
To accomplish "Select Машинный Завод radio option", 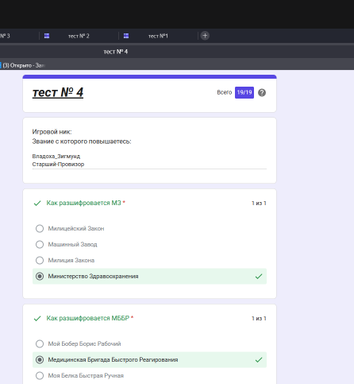I will 40,244.
